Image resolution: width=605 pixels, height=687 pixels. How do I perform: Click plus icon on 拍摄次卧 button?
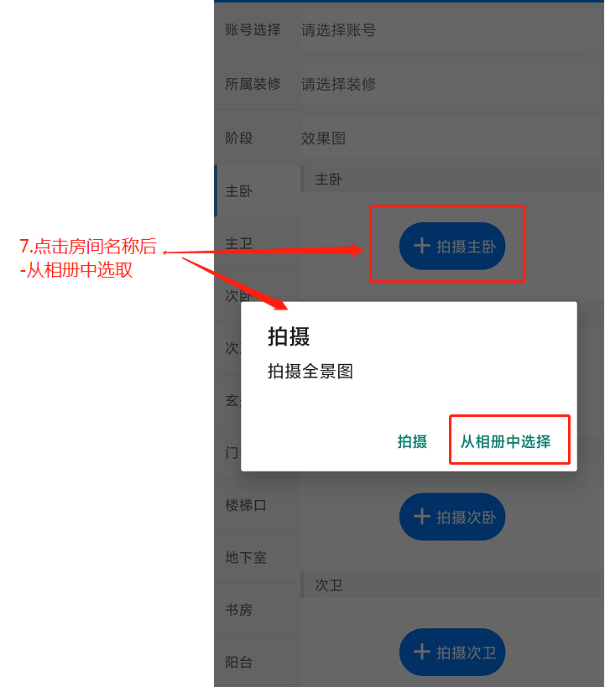click(422, 517)
